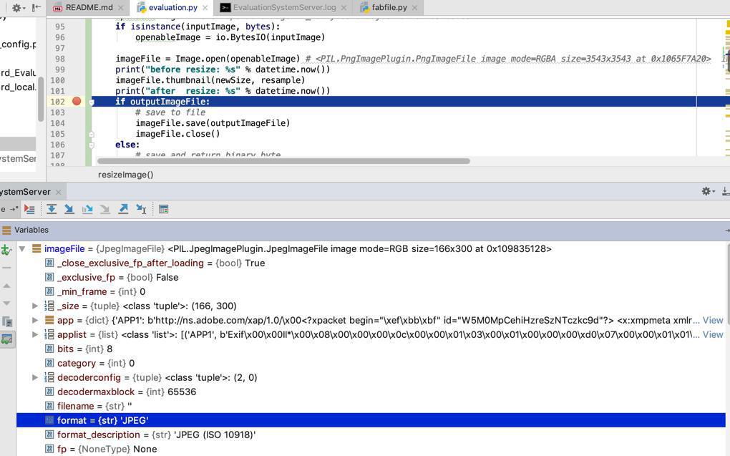
Task: Select the decodermaxblock = 65536 row
Action: pyautogui.click(x=371, y=392)
